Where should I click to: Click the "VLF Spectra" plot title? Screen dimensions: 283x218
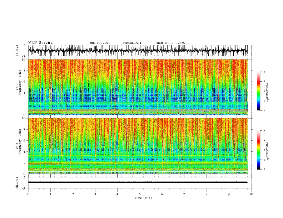[40, 43]
